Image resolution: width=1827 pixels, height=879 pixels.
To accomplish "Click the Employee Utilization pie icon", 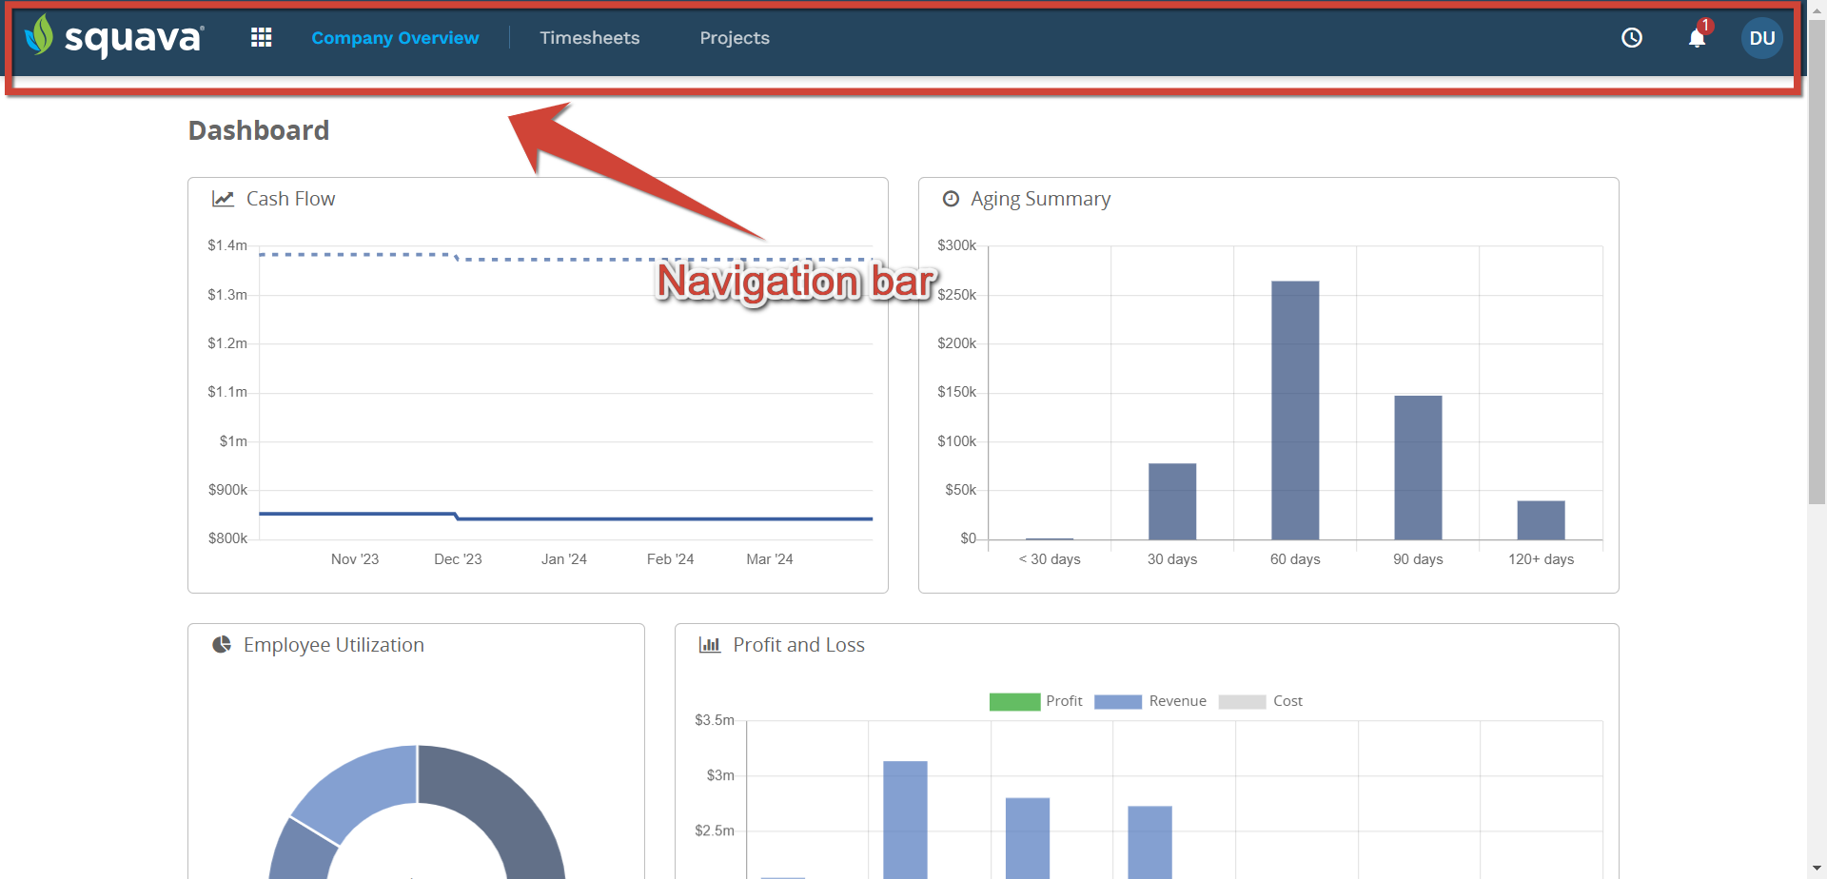I will (222, 644).
